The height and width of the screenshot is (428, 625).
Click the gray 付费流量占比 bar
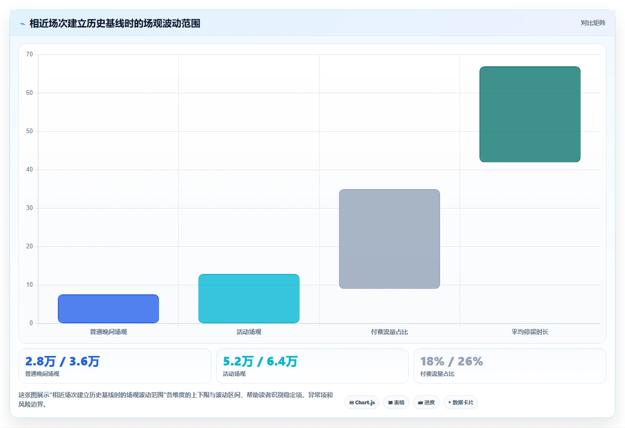(x=389, y=239)
